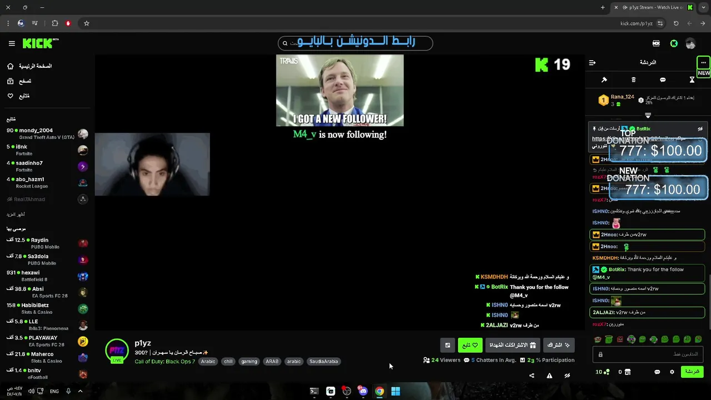Open the channel points balance 10
Image resolution: width=711 pixels, height=400 pixels.
pyautogui.click(x=603, y=372)
